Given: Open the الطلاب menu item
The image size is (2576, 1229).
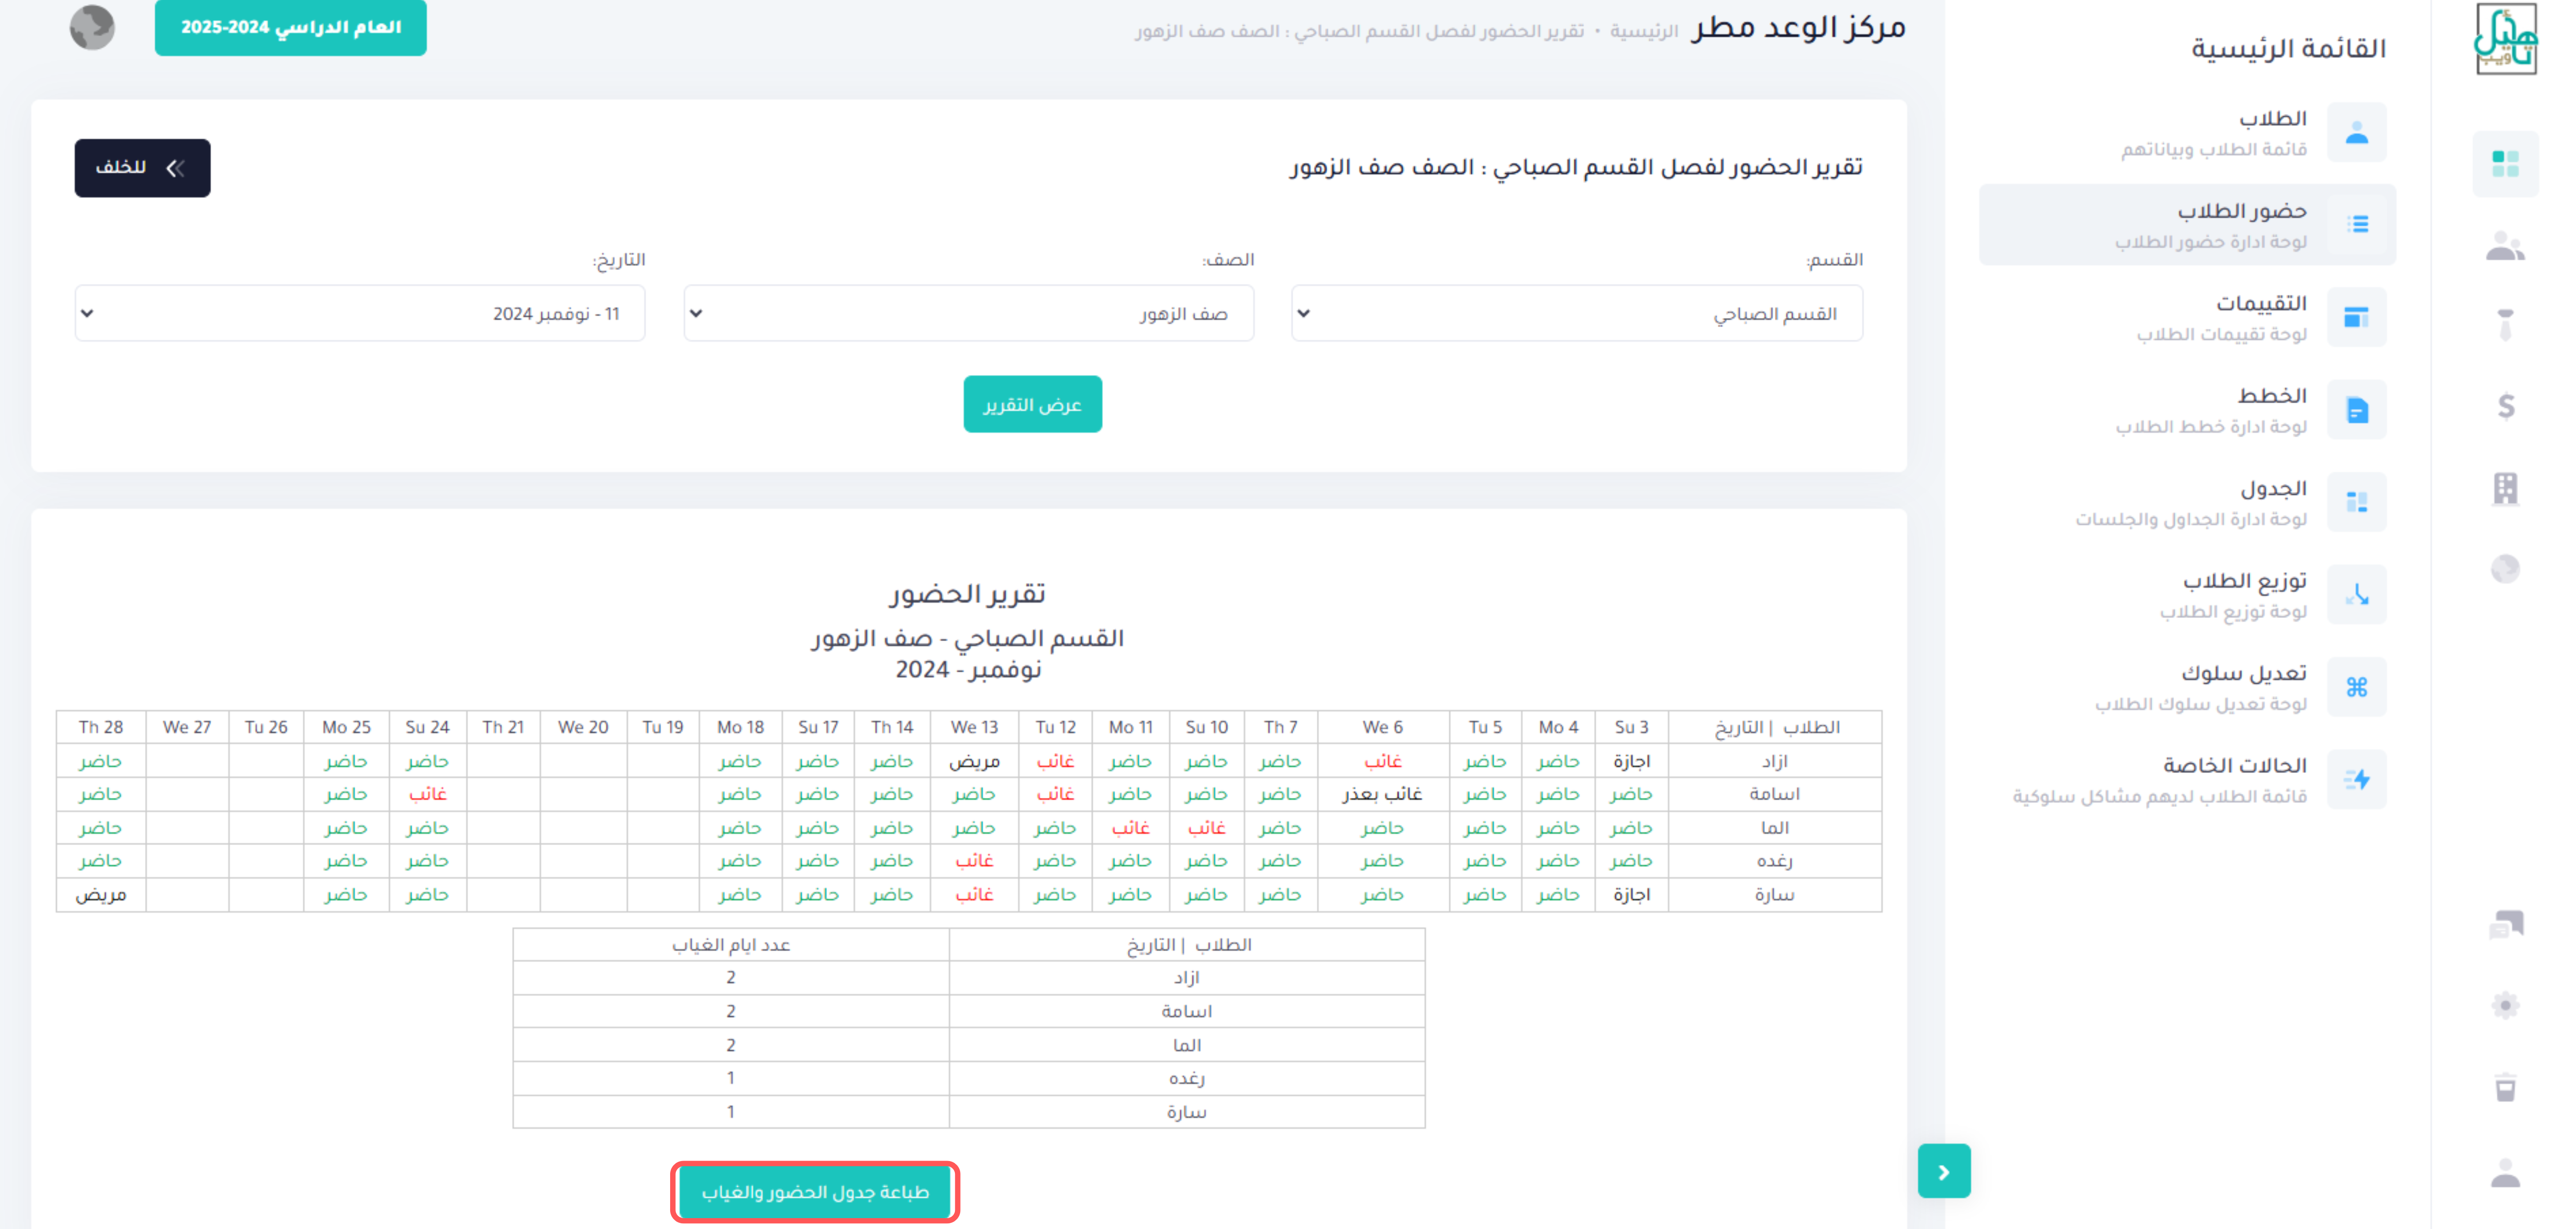Looking at the screenshot, I should (x=2188, y=132).
